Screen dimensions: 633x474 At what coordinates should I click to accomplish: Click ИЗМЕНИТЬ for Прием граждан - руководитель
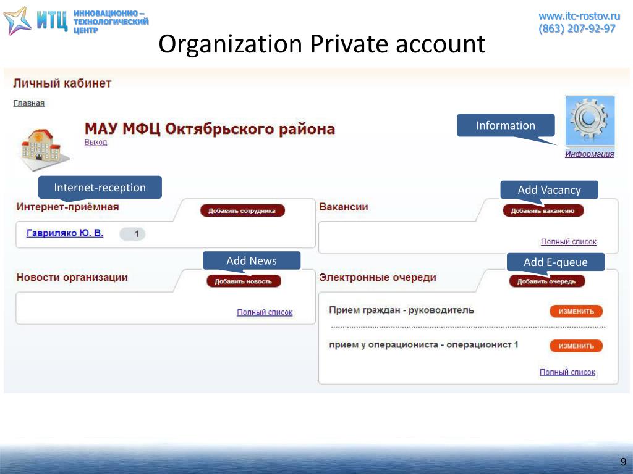576,311
